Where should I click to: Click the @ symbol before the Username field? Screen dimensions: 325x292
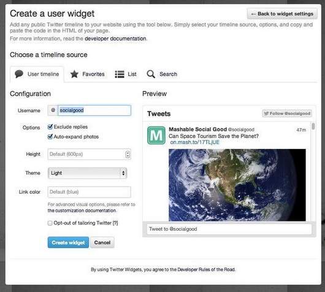coord(53,110)
